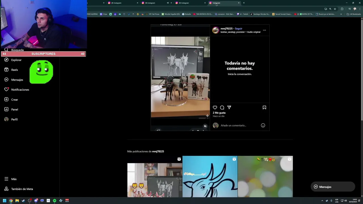Open the trr - Twitch bookmark
The height and width of the screenshot is (204, 363).
(x=242, y=14)
